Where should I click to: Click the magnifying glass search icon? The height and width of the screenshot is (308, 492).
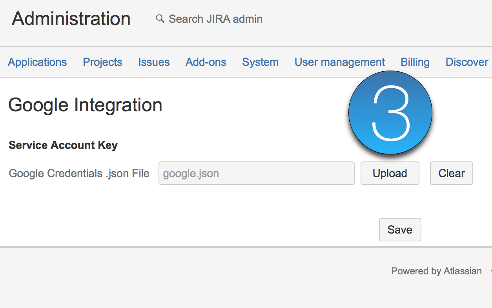point(160,18)
